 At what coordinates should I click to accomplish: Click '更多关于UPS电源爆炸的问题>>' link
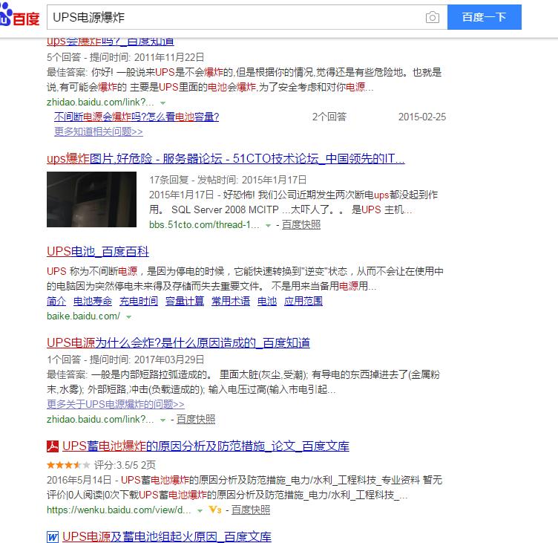tap(116, 404)
